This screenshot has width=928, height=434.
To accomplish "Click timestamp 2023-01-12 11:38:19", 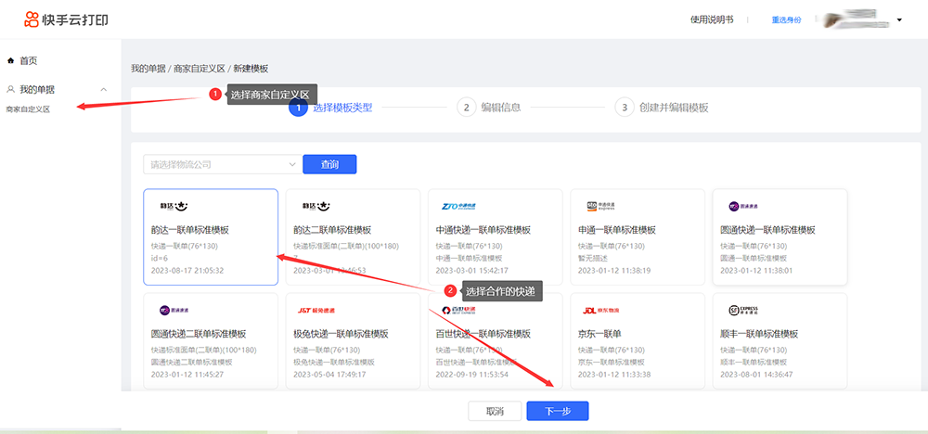I will tap(614, 270).
